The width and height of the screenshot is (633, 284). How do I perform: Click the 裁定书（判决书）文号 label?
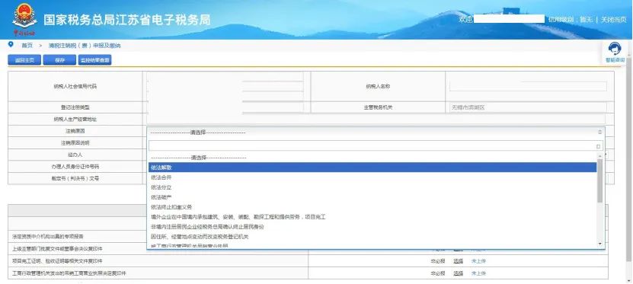(x=75, y=178)
